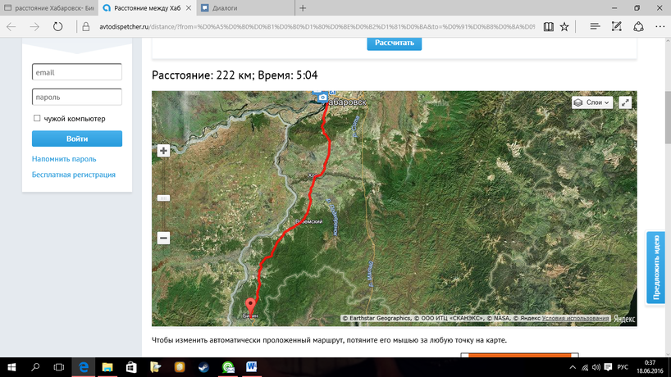Go back with the browser back arrow

11,27
